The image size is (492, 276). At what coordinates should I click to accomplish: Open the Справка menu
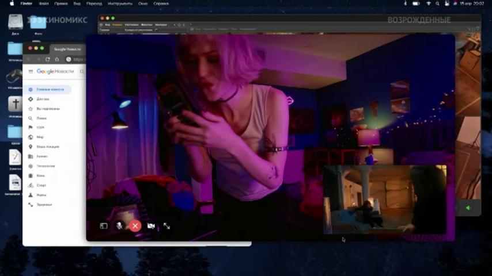pos(161,3)
